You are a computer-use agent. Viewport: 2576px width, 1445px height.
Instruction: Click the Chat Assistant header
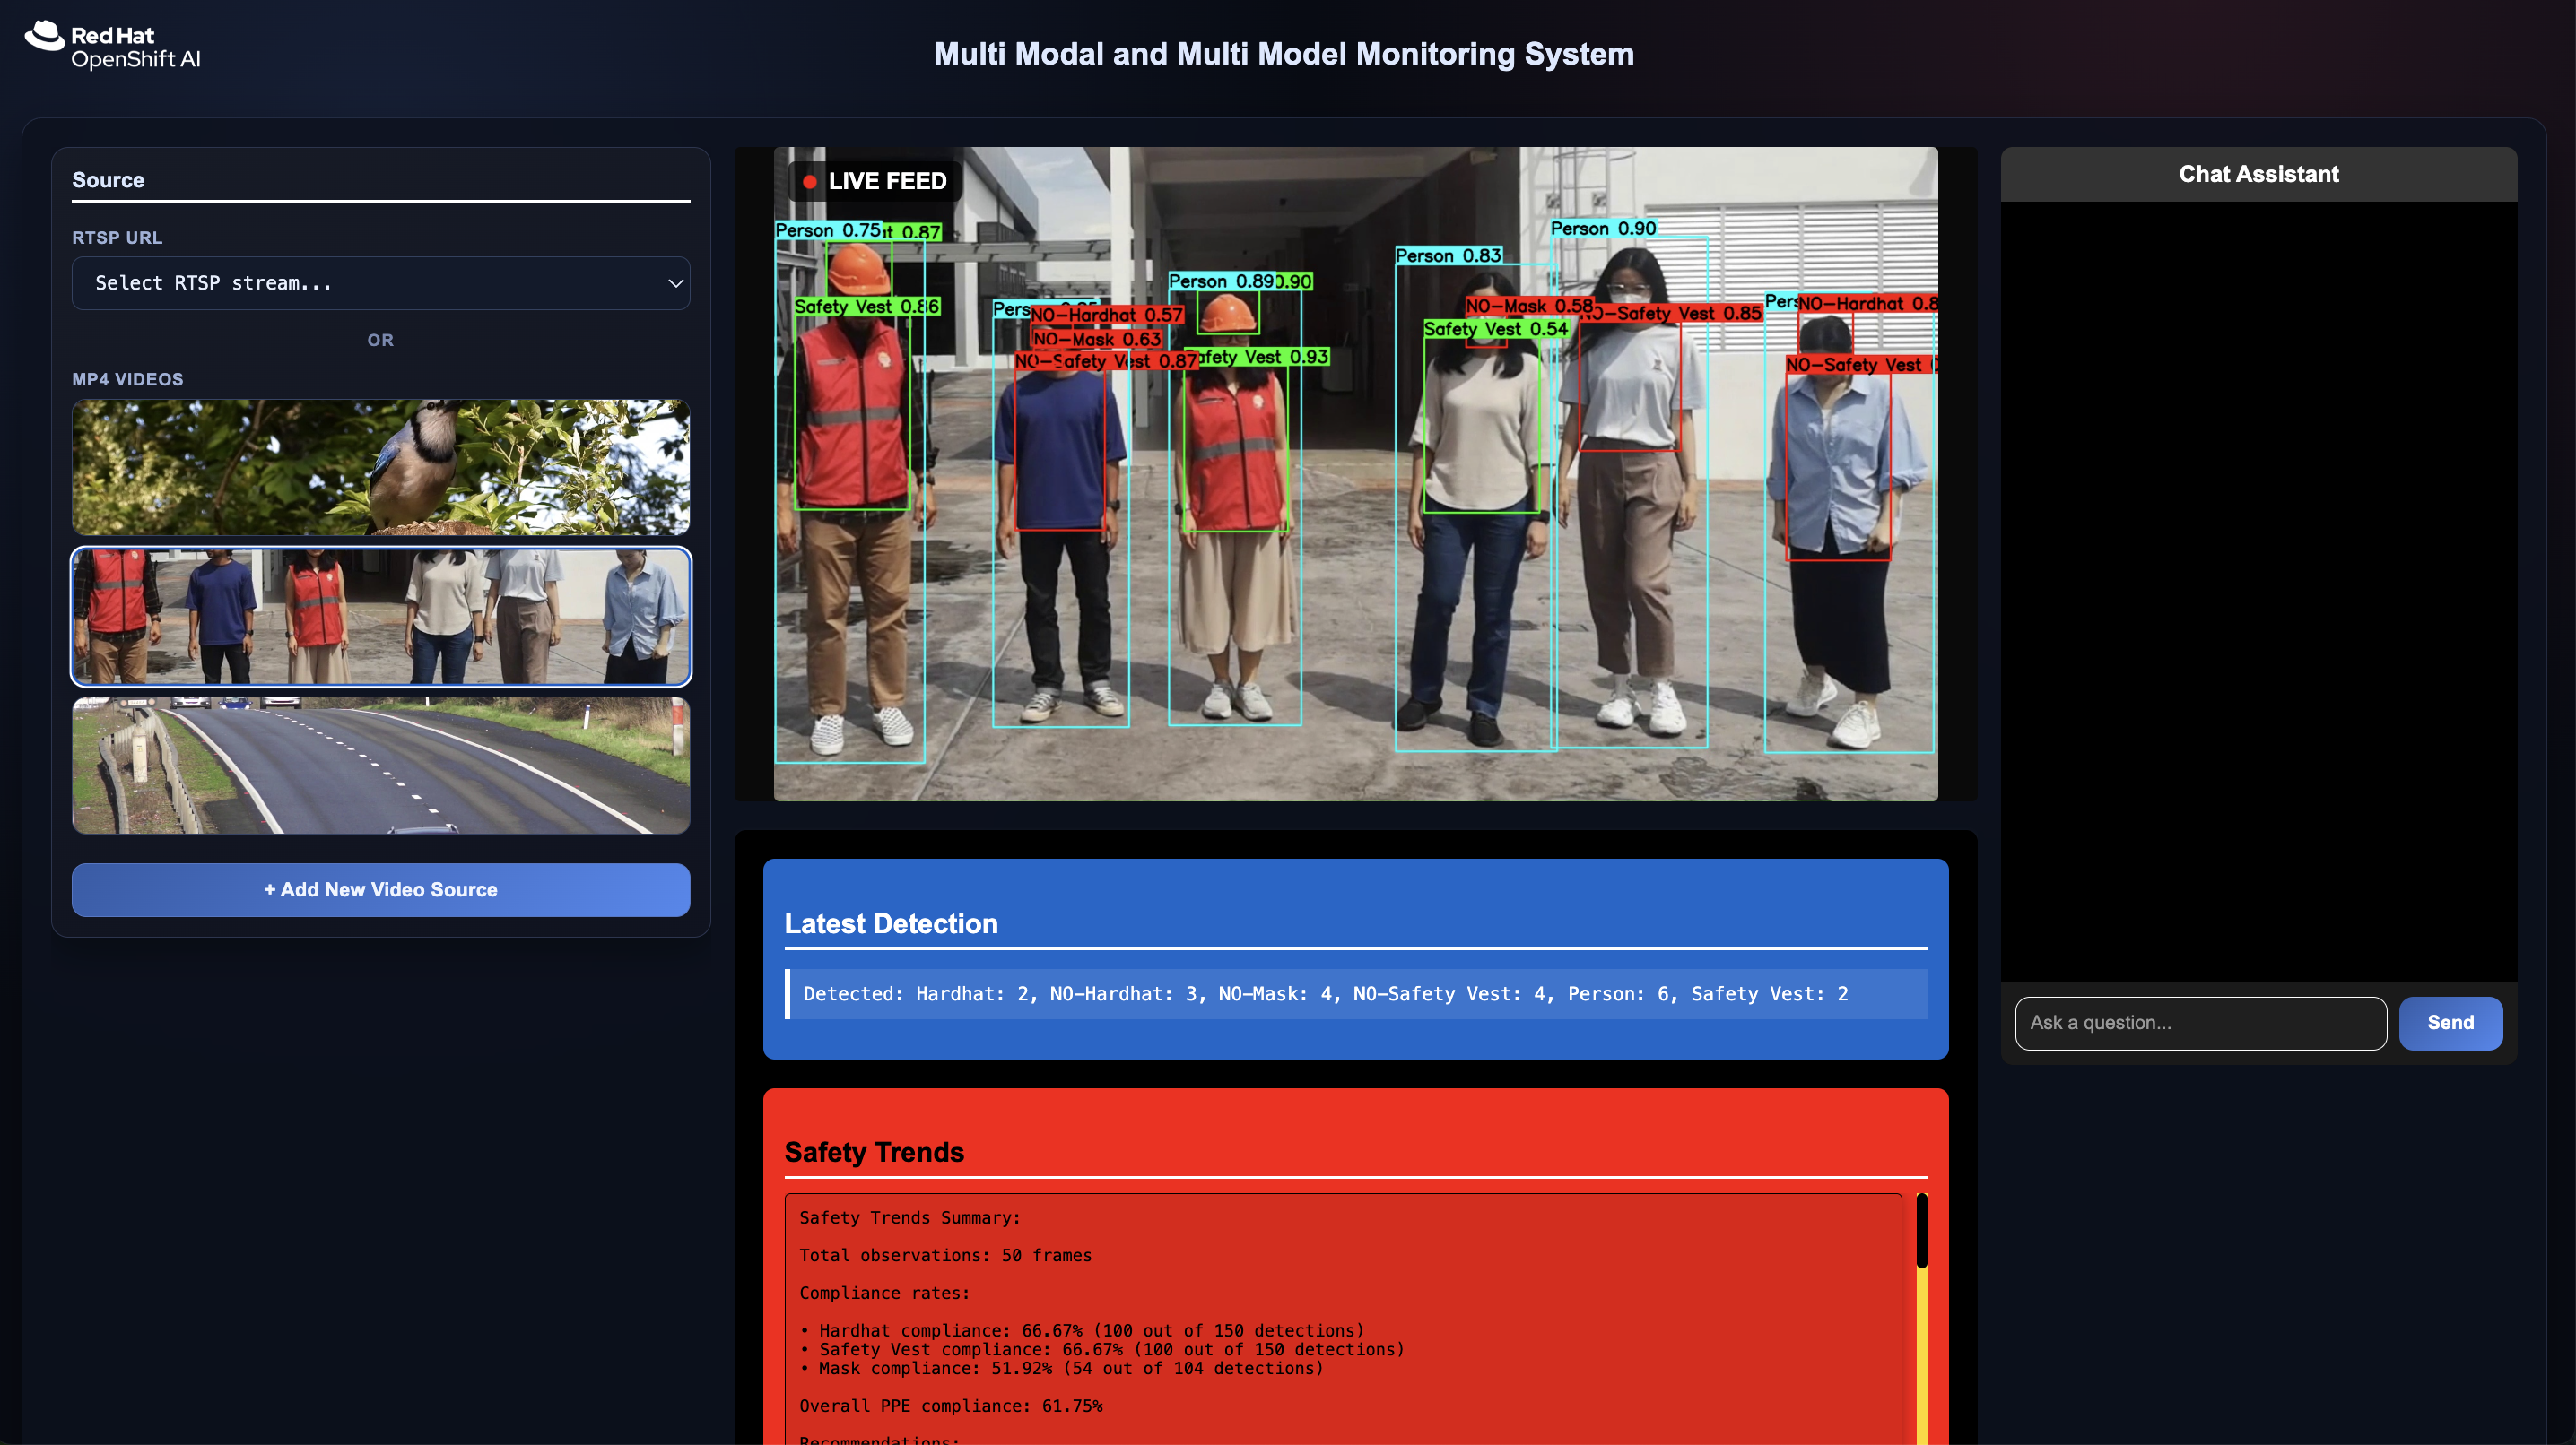tap(2258, 174)
